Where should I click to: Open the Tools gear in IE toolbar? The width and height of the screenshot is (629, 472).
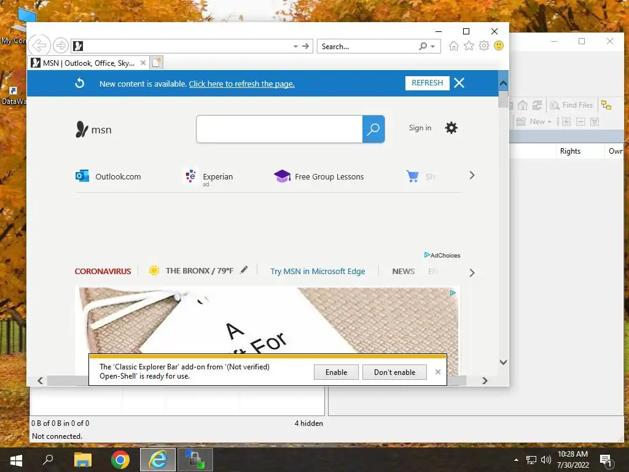pyautogui.click(x=484, y=45)
